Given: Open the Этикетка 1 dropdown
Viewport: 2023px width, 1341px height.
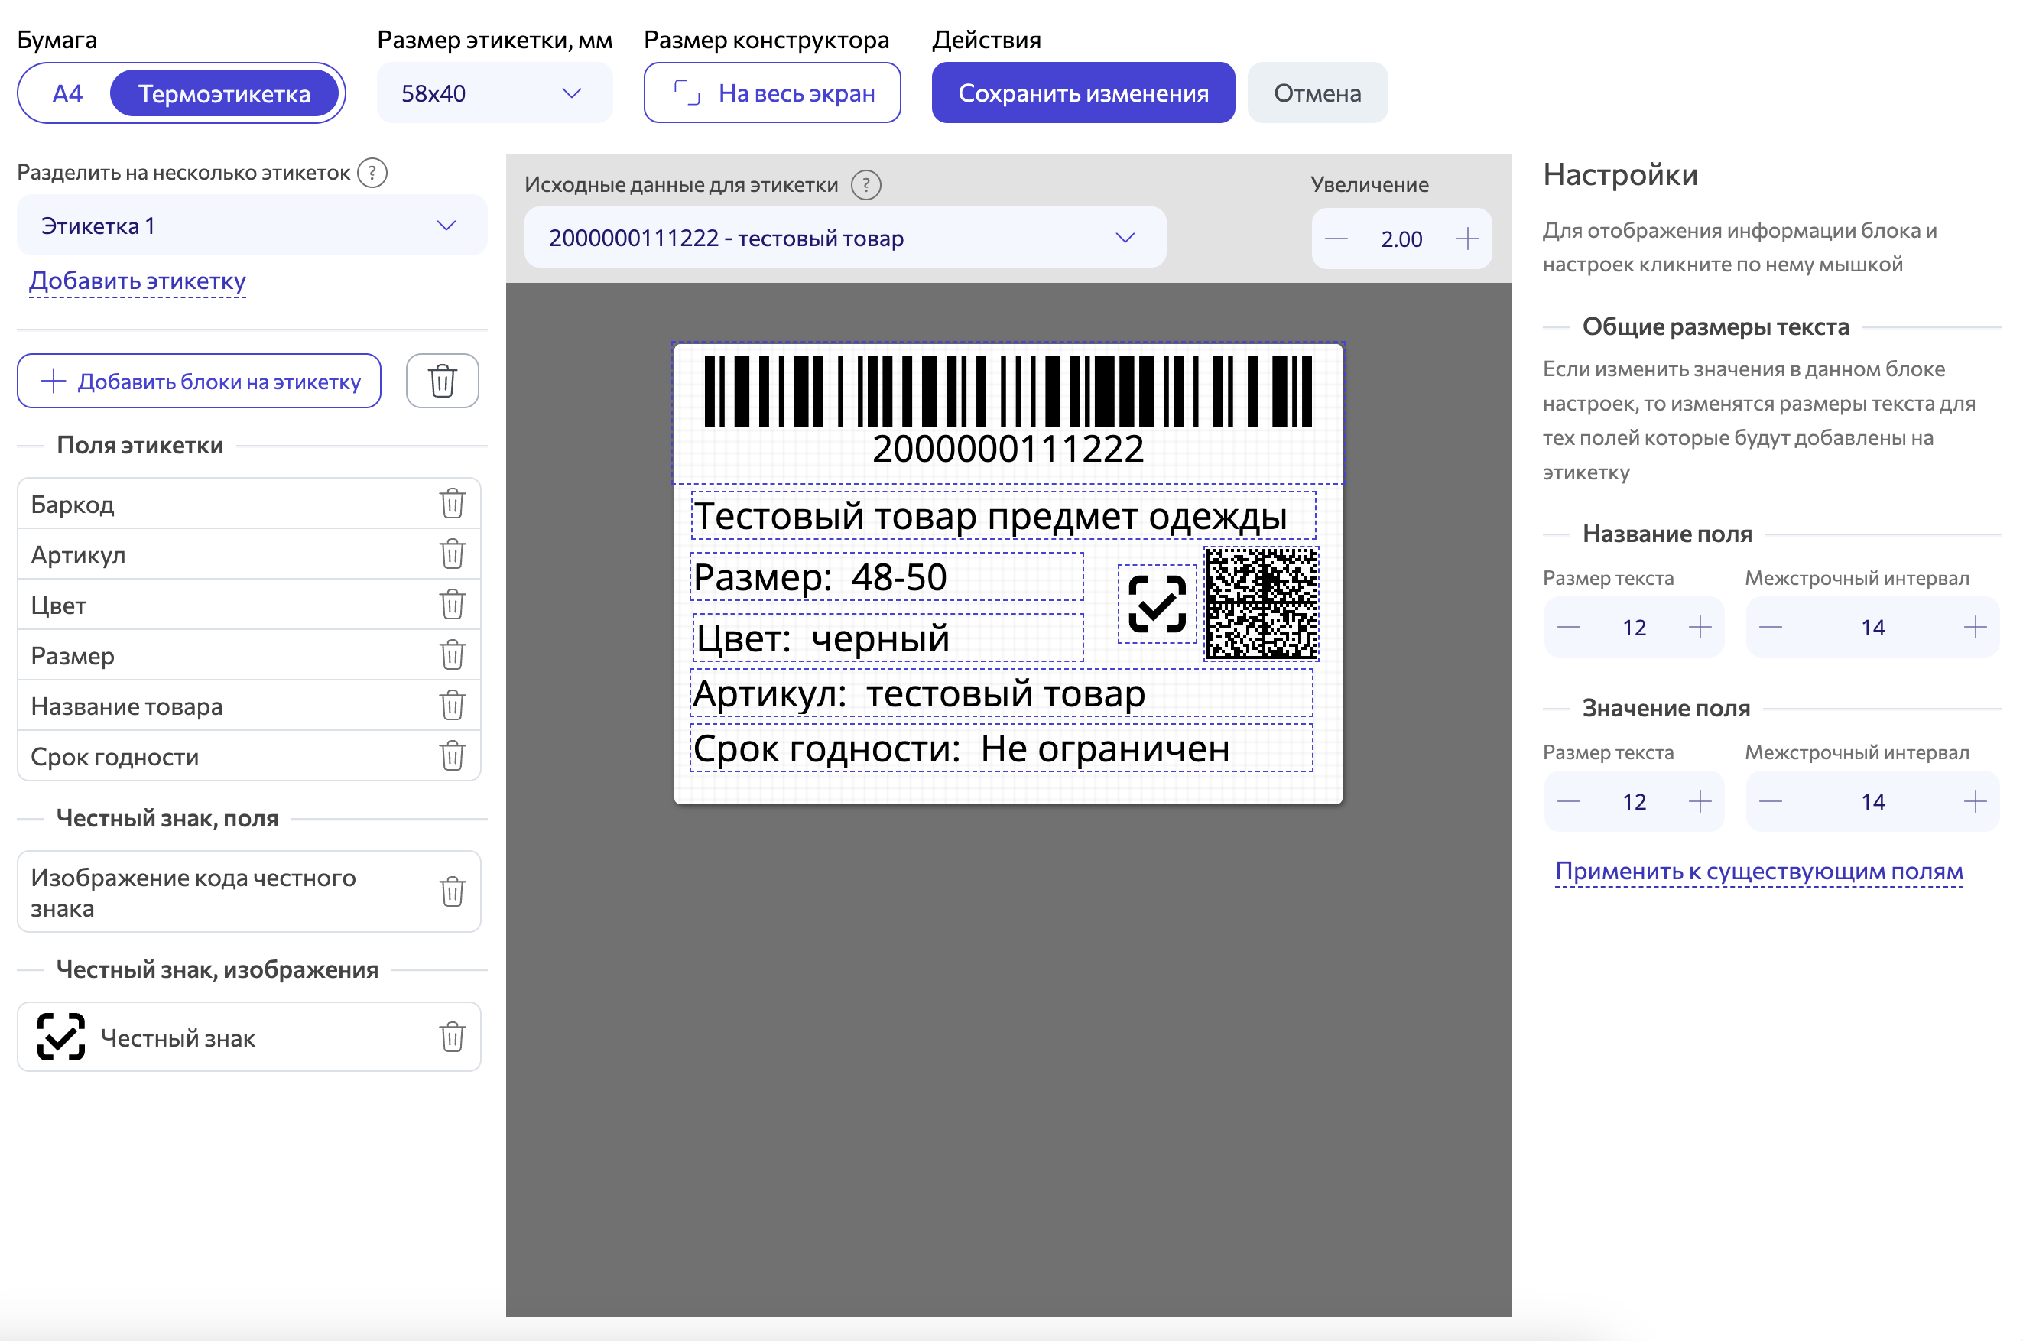Looking at the screenshot, I should coord(446,225).
